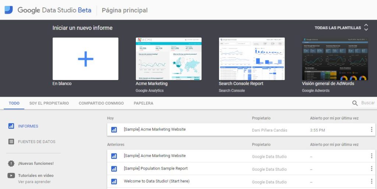
Task: Click report icon of Anteriores Acme Marketing Website
Action: [114, 156]
